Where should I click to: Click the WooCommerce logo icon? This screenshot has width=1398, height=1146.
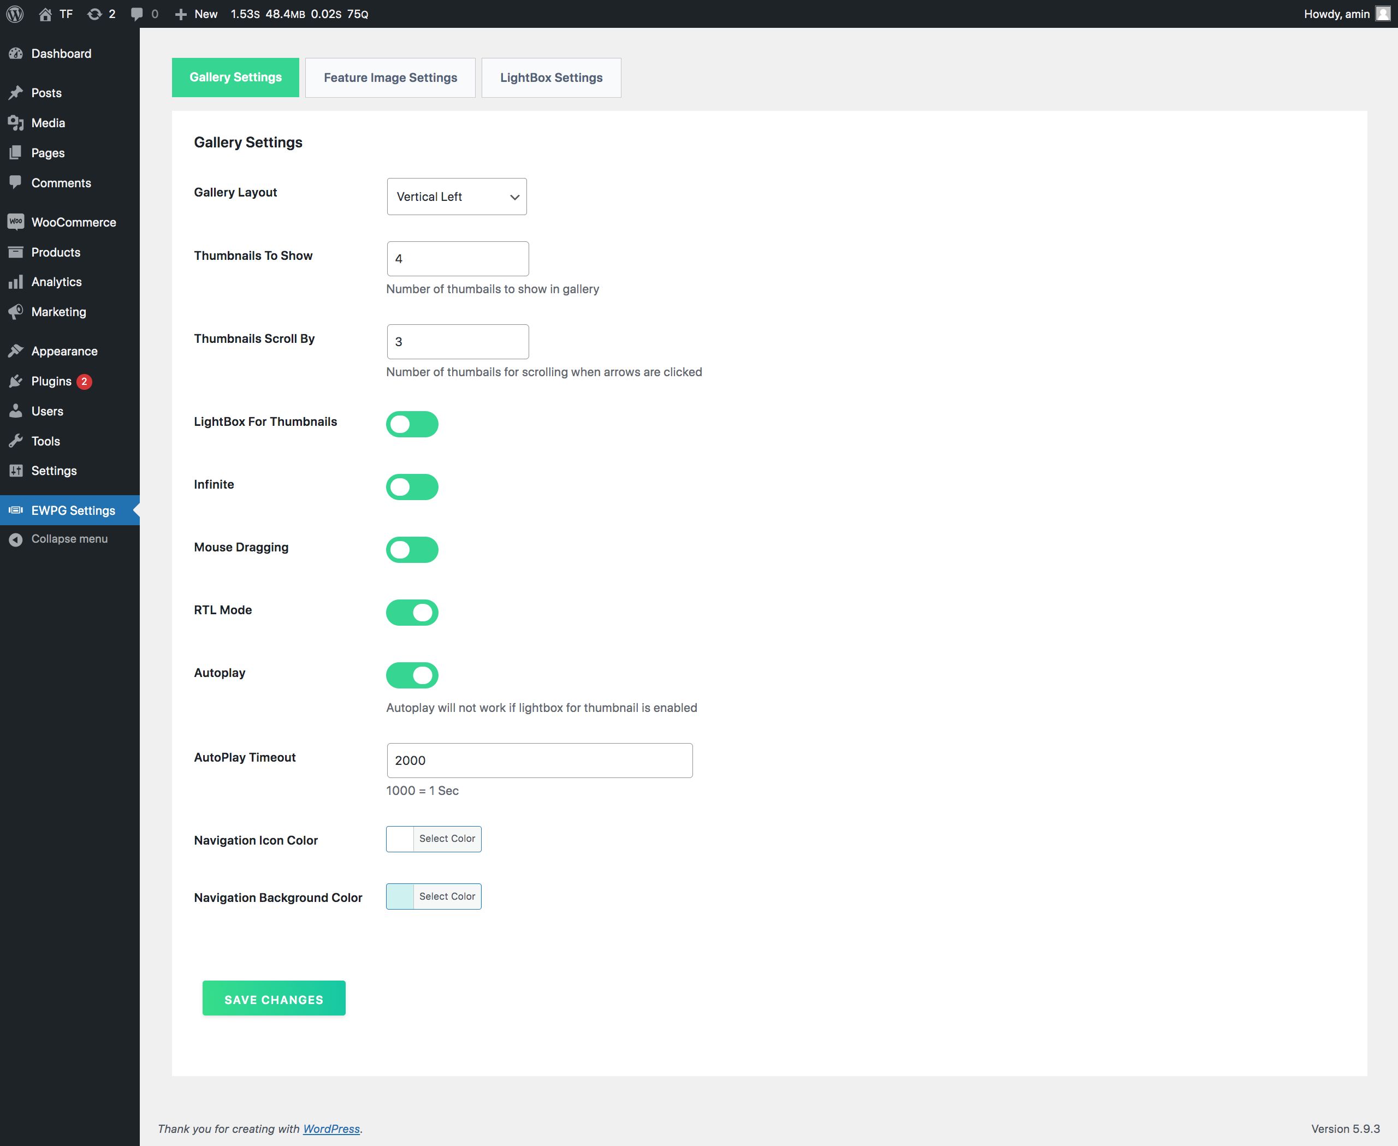(16, 222)
